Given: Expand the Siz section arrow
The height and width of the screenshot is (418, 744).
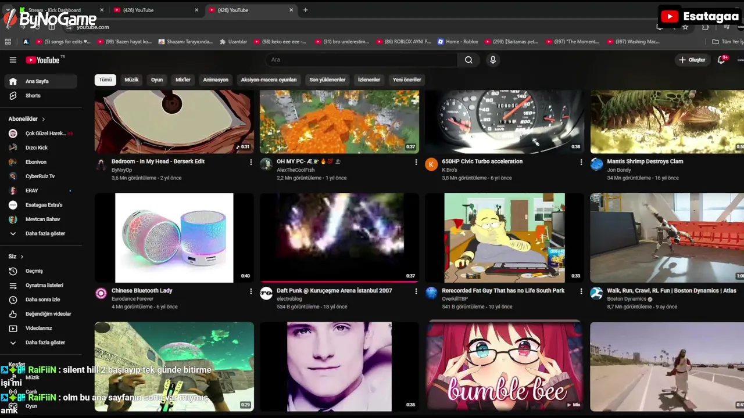Looking at the screenshot, I should tap(22, 257).
